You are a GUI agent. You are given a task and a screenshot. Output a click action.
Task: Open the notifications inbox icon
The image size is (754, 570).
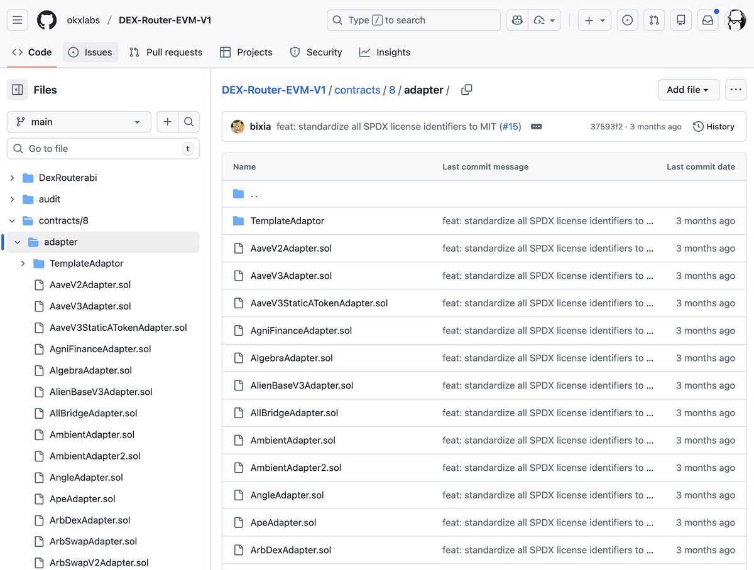[708, 20]
